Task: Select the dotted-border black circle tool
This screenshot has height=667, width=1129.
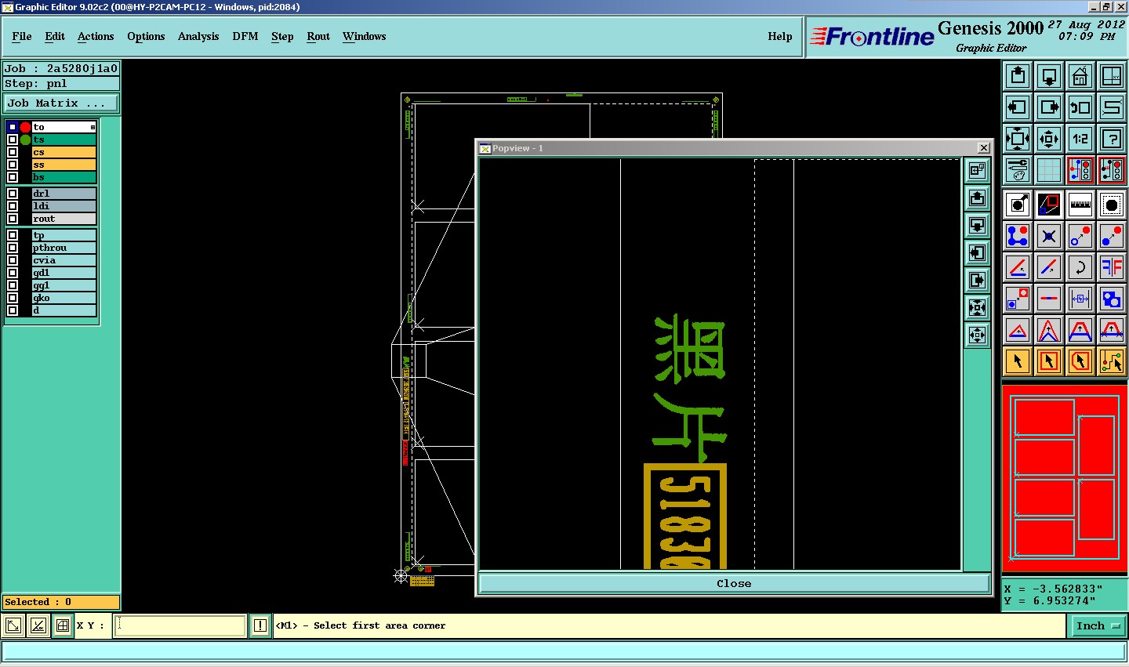Action: pyautogui.click(x=1112, y=205)
